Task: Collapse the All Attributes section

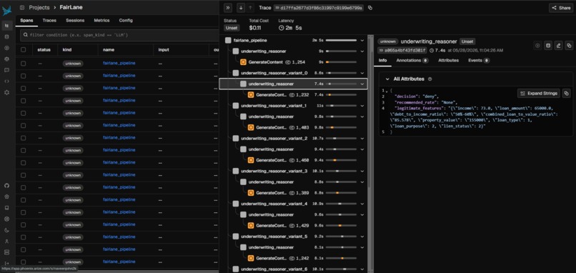Action: pyautogui.click(x=387, y=79)
